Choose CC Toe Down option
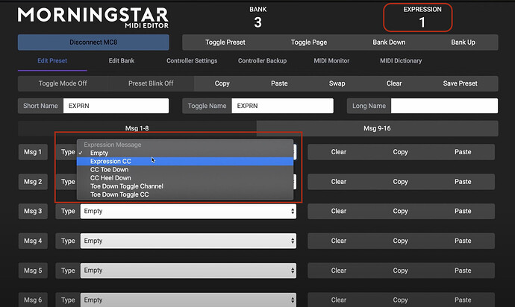 (185, 170)
